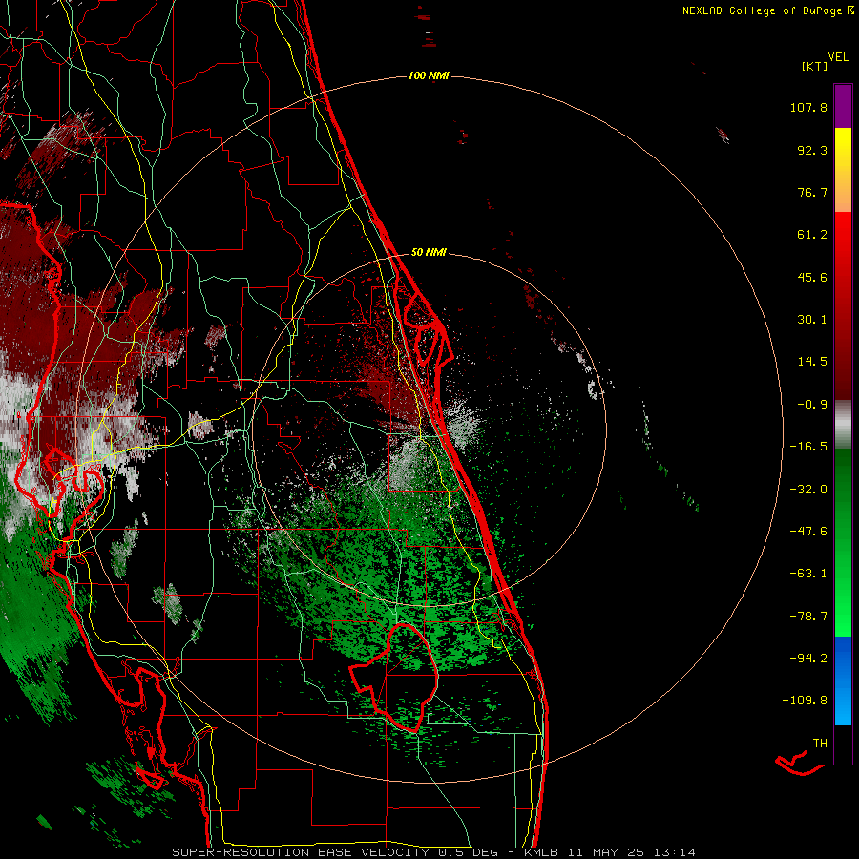Viewport: 859px width, 859px height.
Task: Click the -63.1 velocity scale value
Action: pos(808,574)
